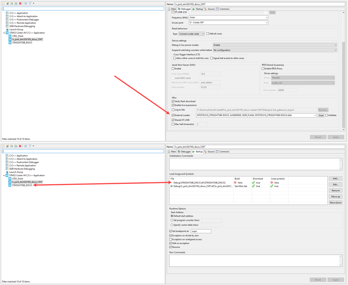
Task: Click Export configuration icon in Debugger-settings dialog
Action: (12, 3)
